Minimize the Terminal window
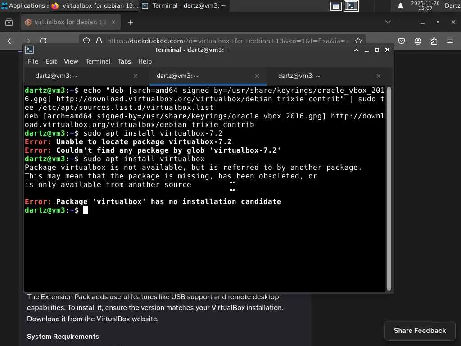This screenshot has height=346, width=461. [x=366, y=50]
